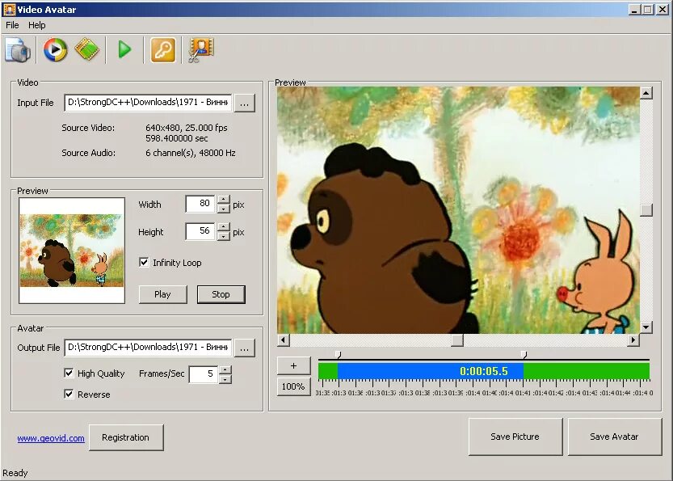673x481 pixels.
Task: Increase Frames/Sec with up arrow
Action: coord(225,369)
